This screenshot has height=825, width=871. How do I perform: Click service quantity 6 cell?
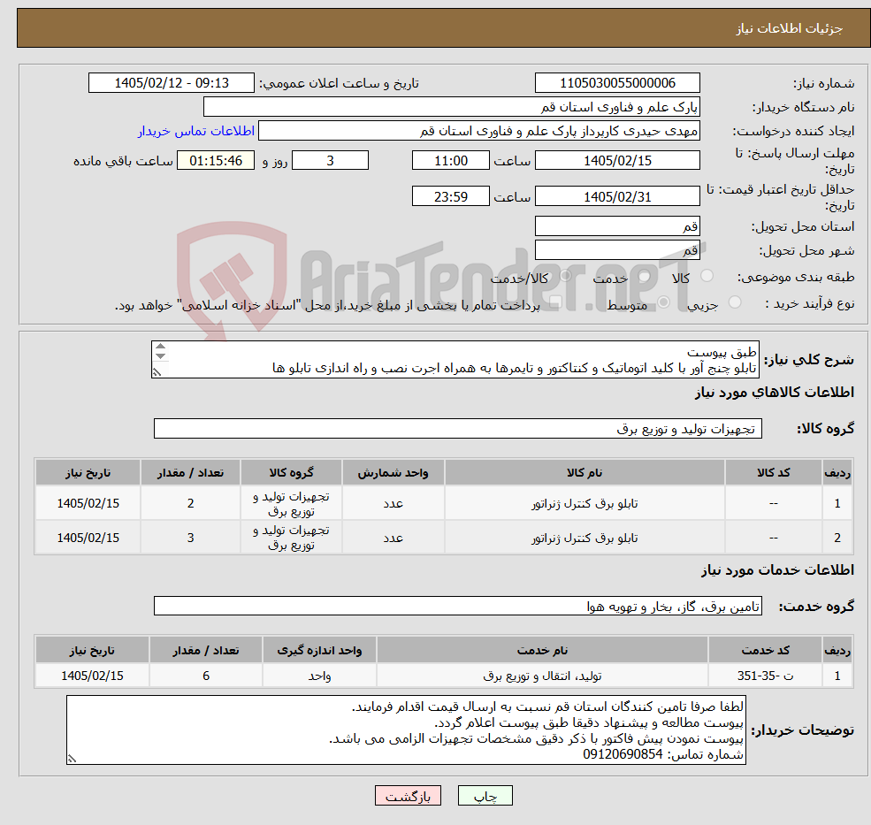click(205, 676)
